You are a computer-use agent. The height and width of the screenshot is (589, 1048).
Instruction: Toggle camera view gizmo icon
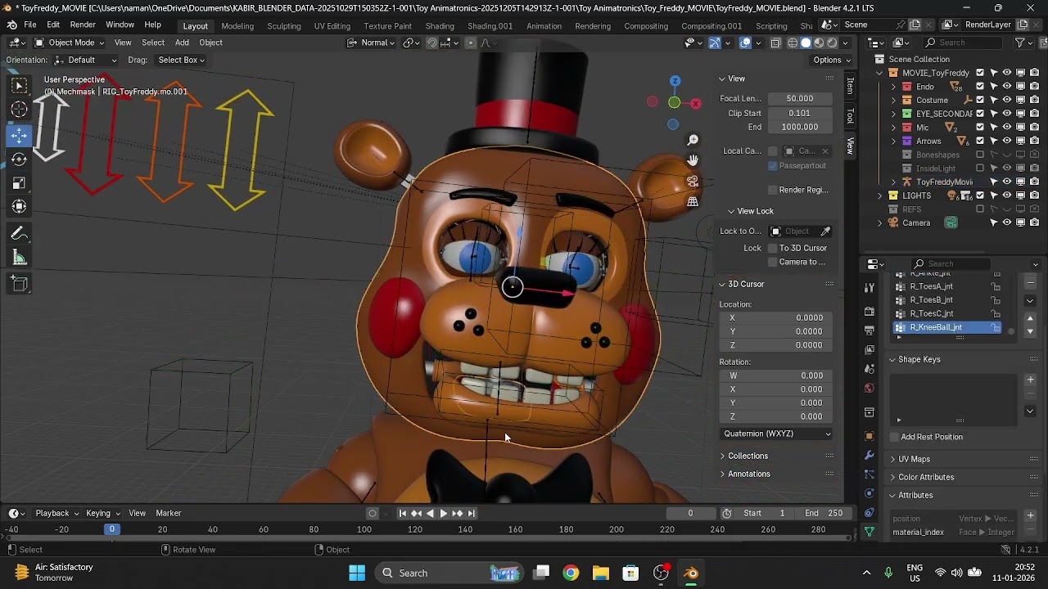[693, 181]
